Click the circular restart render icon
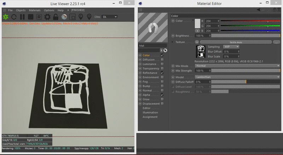 click(x=14, y=17)
